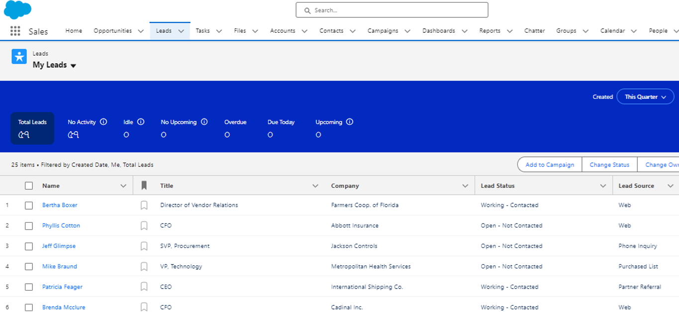Open the My Leads list view dropdown
This screenshot has height=312, width=679.
point(73,66)
